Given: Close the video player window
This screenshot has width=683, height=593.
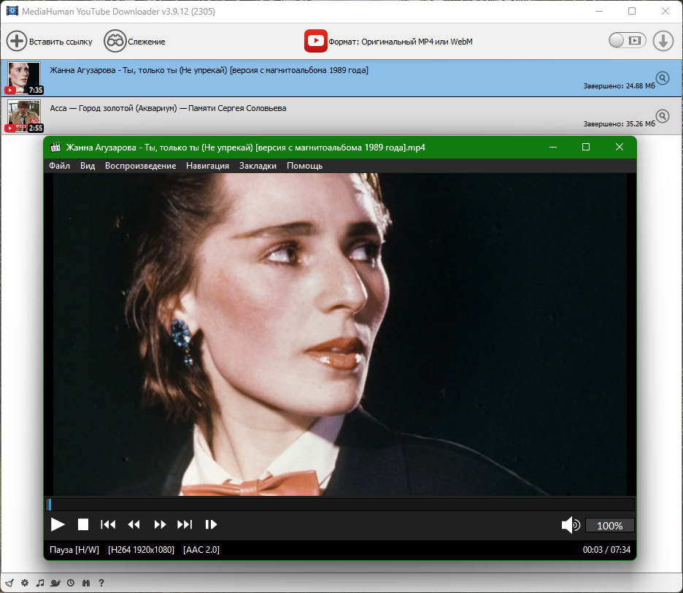Looking at the screenshot, I should (x=620, y=147).
